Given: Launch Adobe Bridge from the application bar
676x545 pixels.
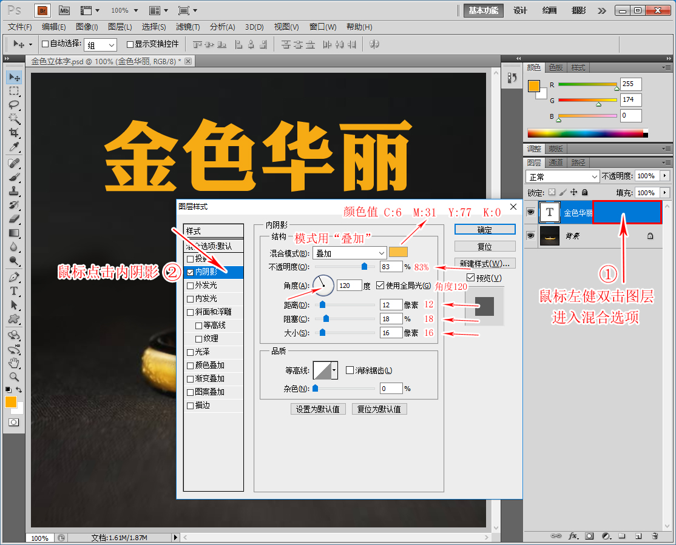Looking at the screenshot, I should 41,10.
